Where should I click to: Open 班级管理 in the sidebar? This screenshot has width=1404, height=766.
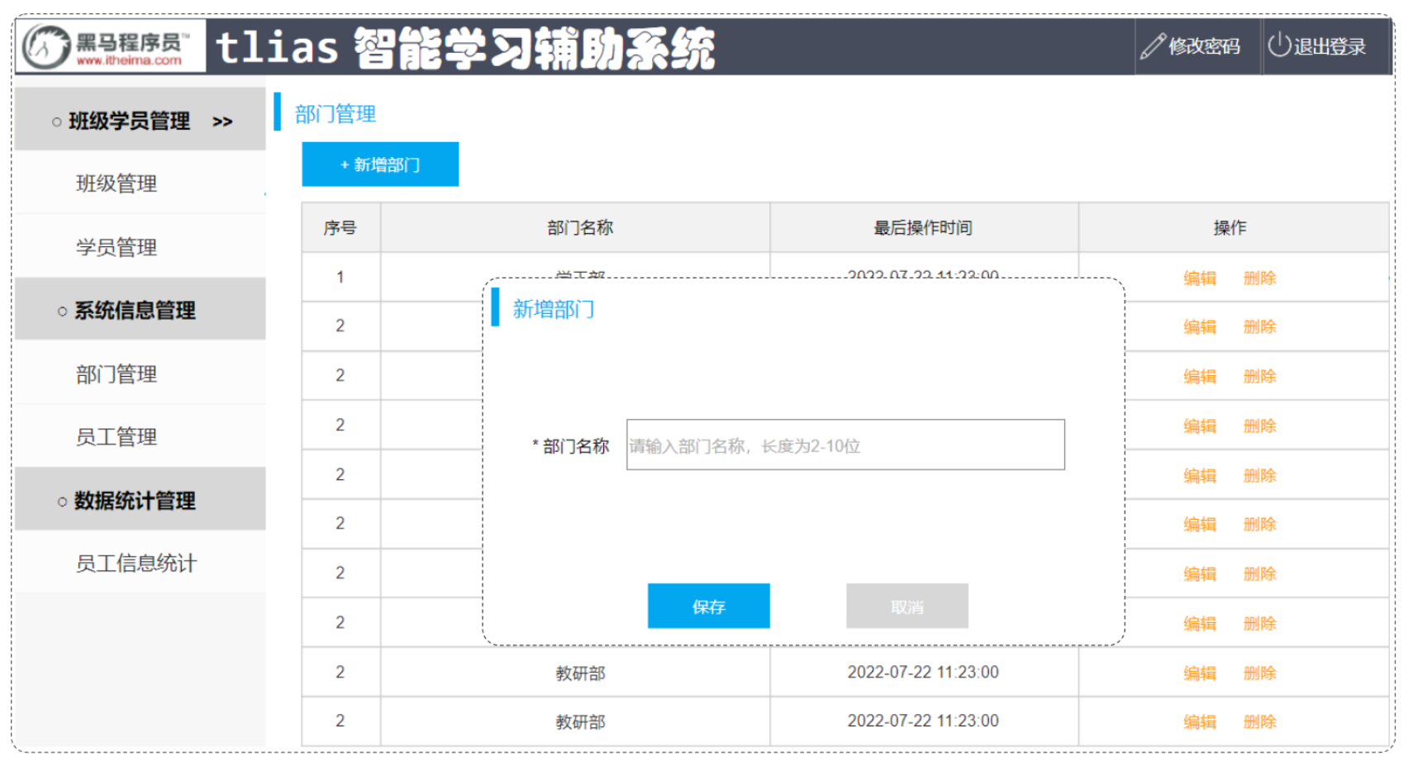pyautogui.click(x=116, y=184)
